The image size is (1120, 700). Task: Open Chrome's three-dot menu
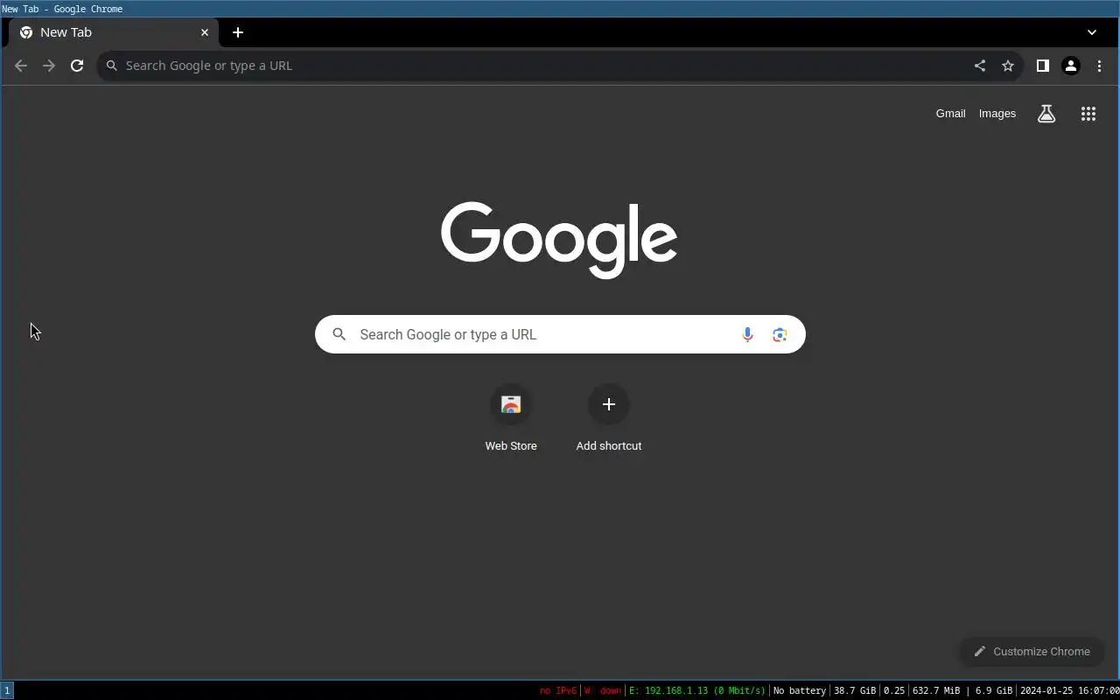(1099, 66)
